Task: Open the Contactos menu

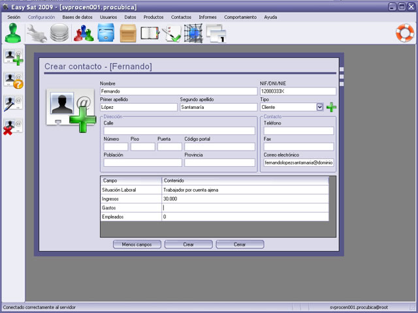Action: [x=182, y=18]
